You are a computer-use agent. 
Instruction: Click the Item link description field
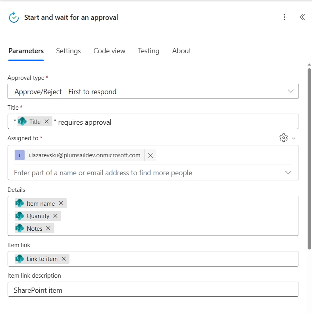pyautogui.click(x=153, y=290)
